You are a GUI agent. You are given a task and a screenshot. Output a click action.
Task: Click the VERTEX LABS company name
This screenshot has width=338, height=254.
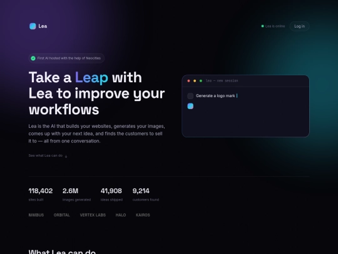[x=93, y=215]
